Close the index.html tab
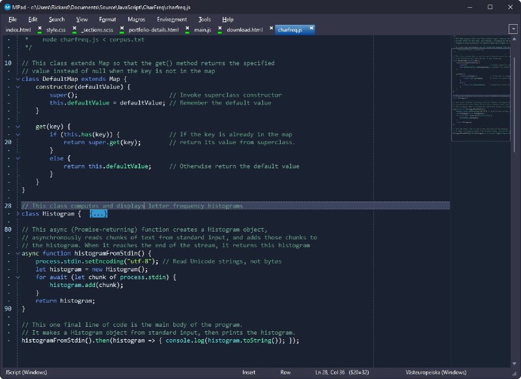The height and width of the screenshot is (379, 521). point(40,29)
